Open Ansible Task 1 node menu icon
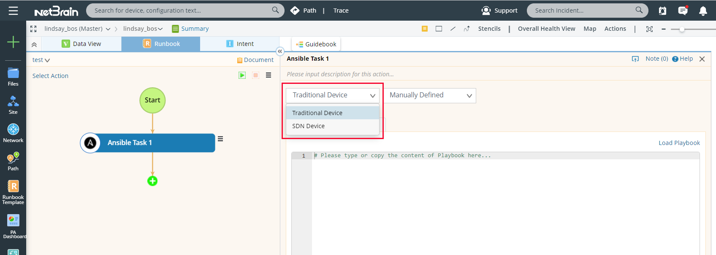This screenshot has width=716, height=255. [220, 139]
